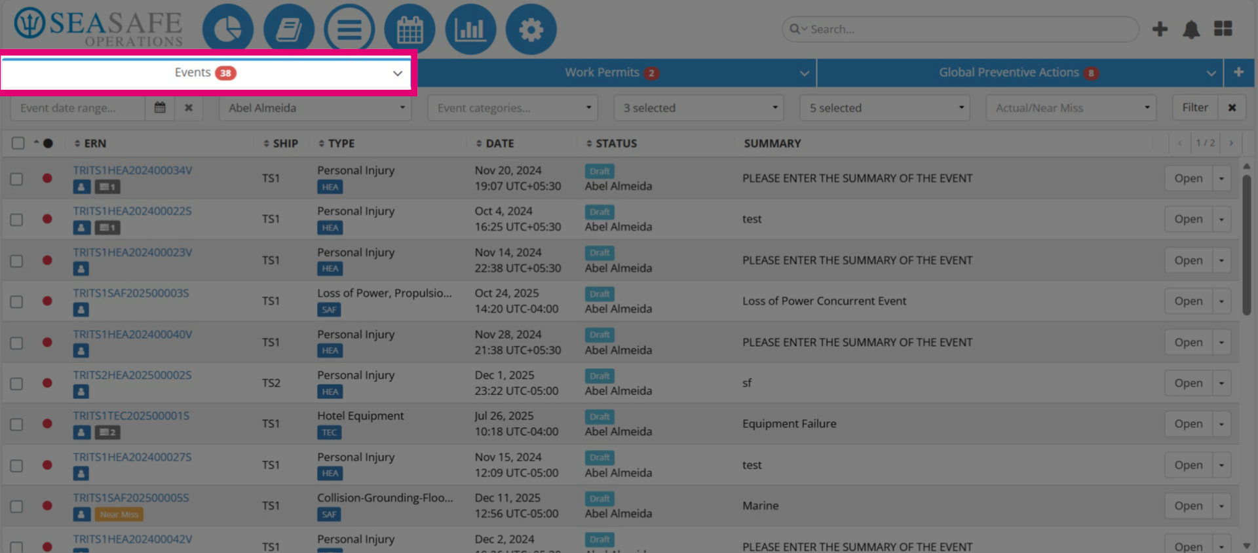Screen dimensions: 1258x553
Task: Switch to the Events tab
Action: [x=206, y=73]
